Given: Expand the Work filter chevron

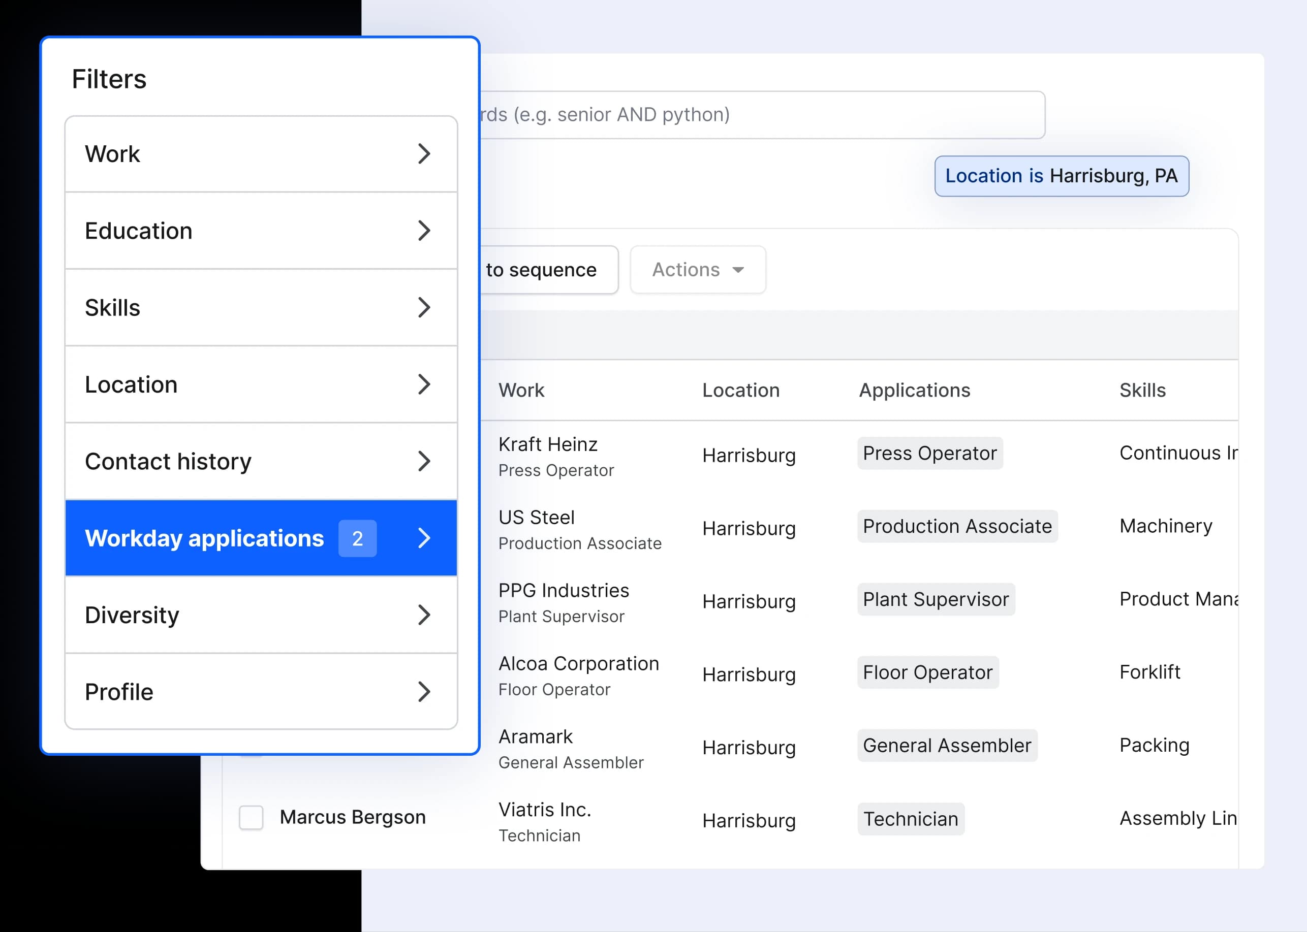Looking at the screenshot, I should click(x=424, y=154).
